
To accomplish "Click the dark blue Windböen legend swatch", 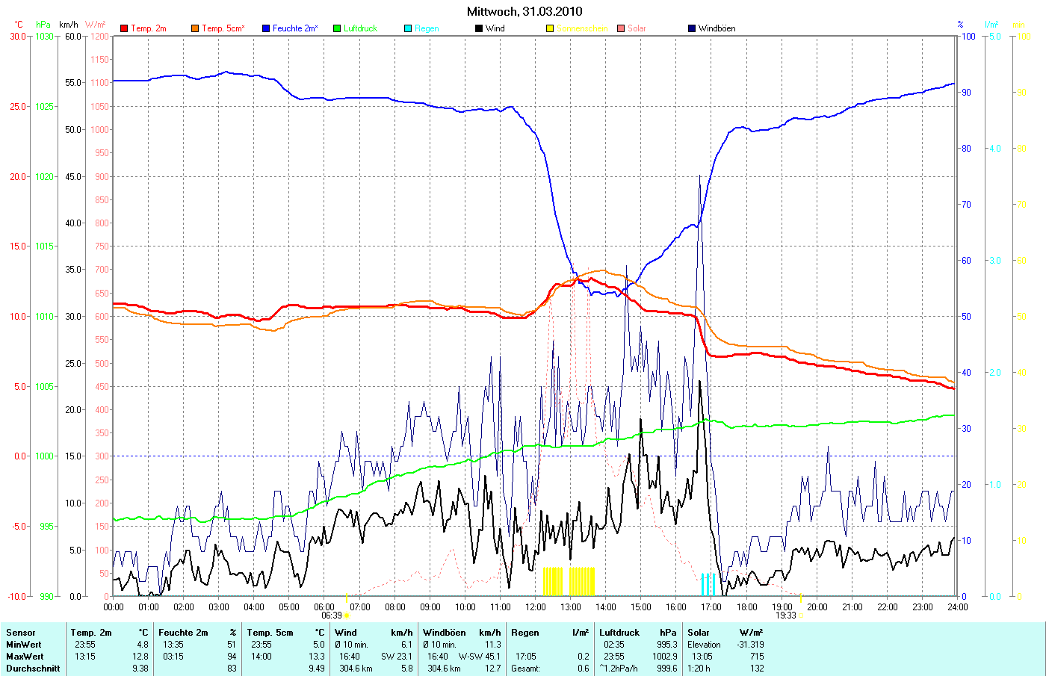I will [x=692, y=28].
